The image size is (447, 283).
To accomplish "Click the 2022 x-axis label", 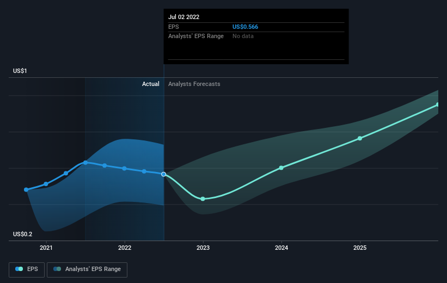I will pos(125,248).
